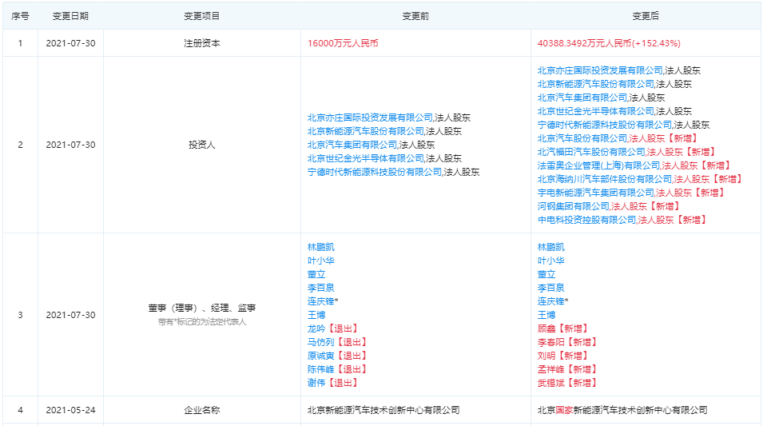763x426 pixels.
Task: Select the 企业名称 cell
Action: point(202,411)
